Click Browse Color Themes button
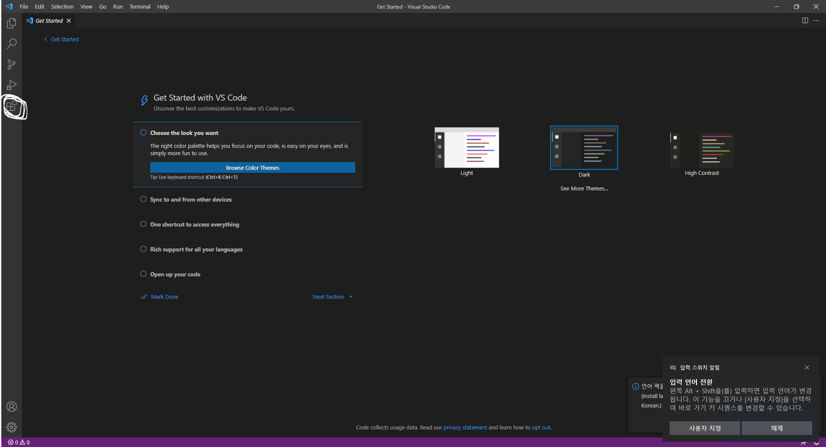The image size is (826, 447). (253, 168)
